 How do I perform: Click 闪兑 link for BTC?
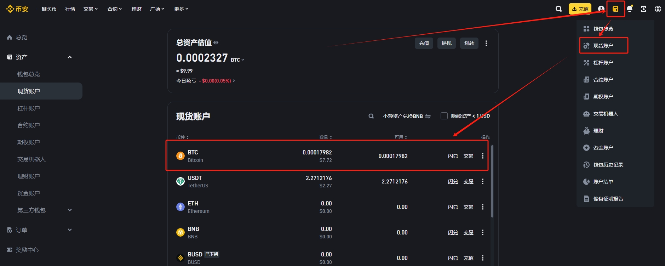point(453,156)
